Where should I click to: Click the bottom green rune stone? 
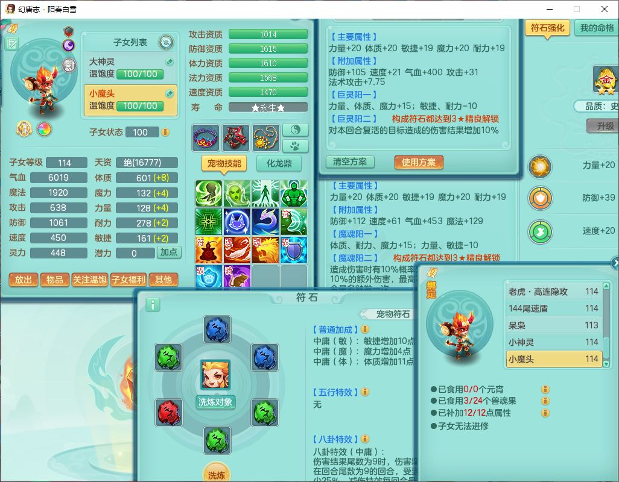pyautogui.click(x=218, y=440)
